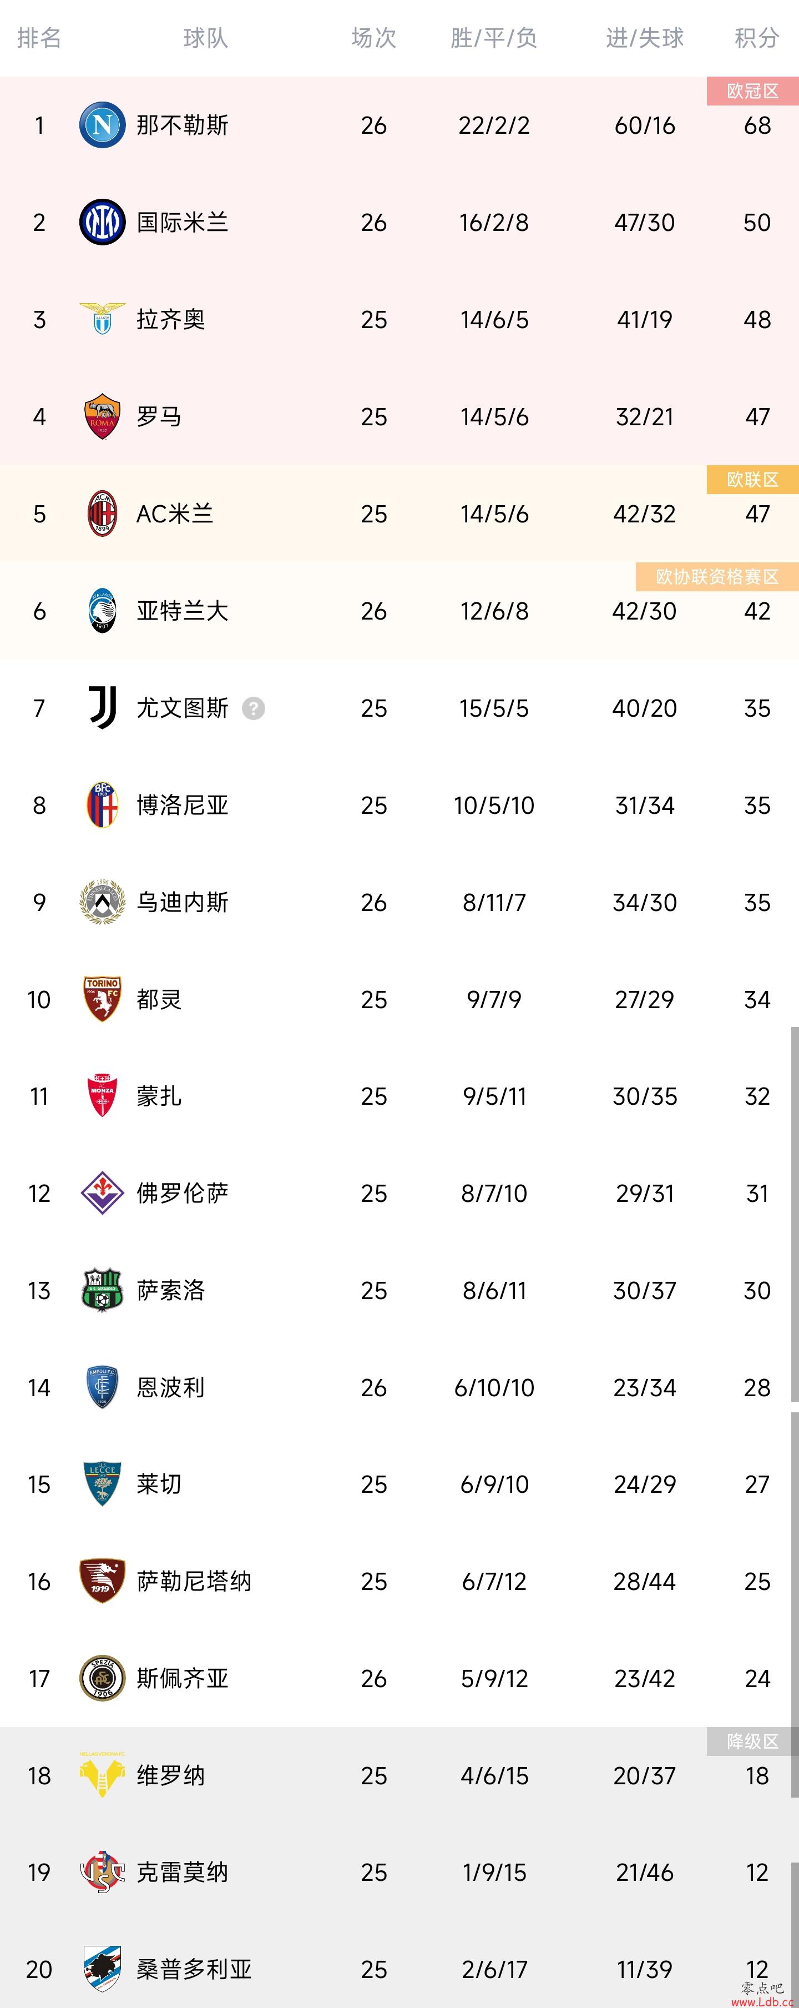Click the AS Roma crest icon
The image size is (799, 2008).
click(102, 416)
